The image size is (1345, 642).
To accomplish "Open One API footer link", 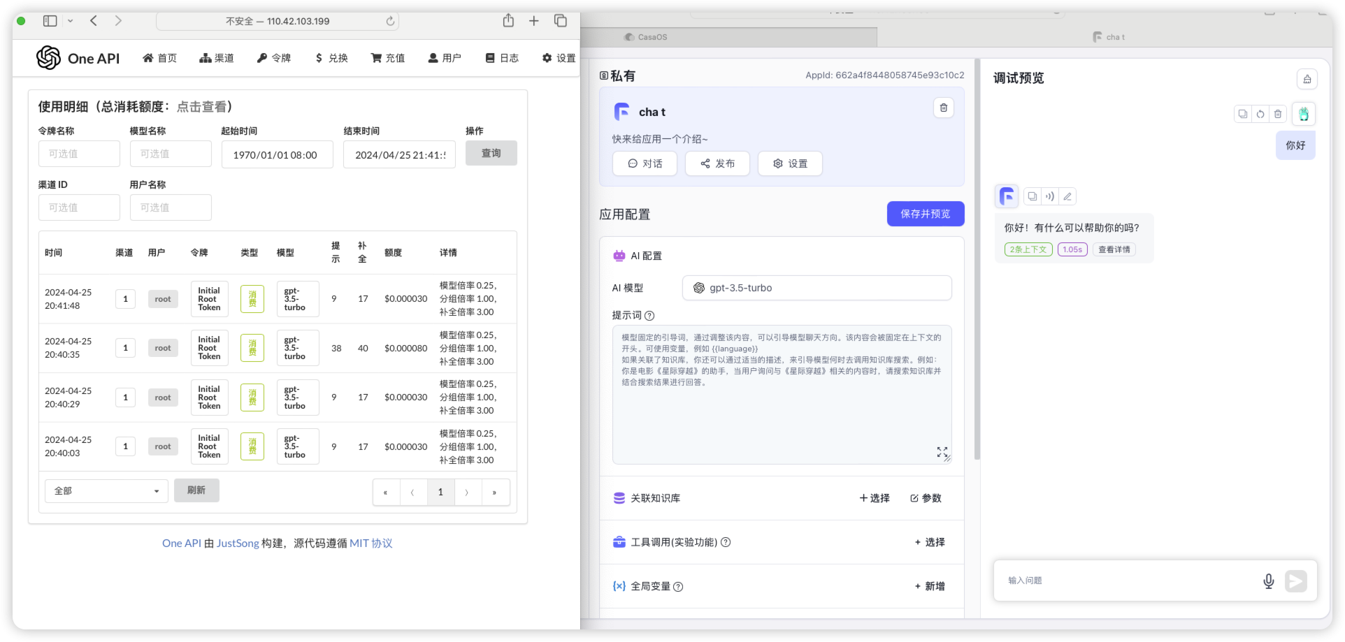I will [182, 543].
